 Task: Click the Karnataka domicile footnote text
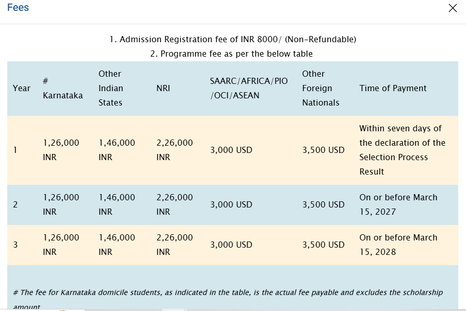[228, 292]
